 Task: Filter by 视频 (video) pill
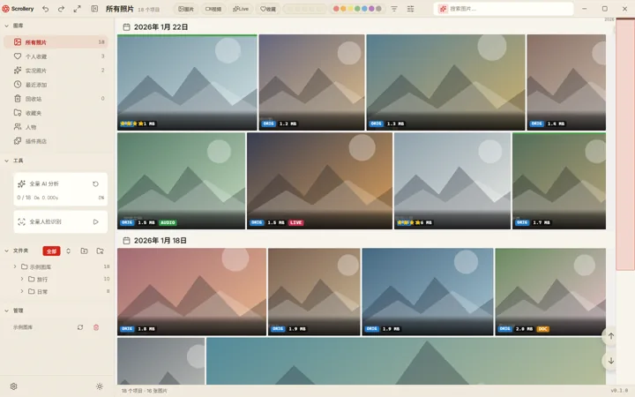tap(213, 9)
